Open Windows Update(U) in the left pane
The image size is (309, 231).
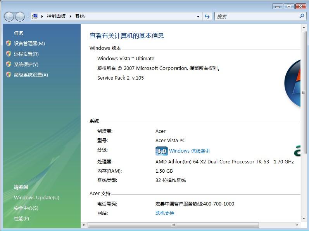36,198
